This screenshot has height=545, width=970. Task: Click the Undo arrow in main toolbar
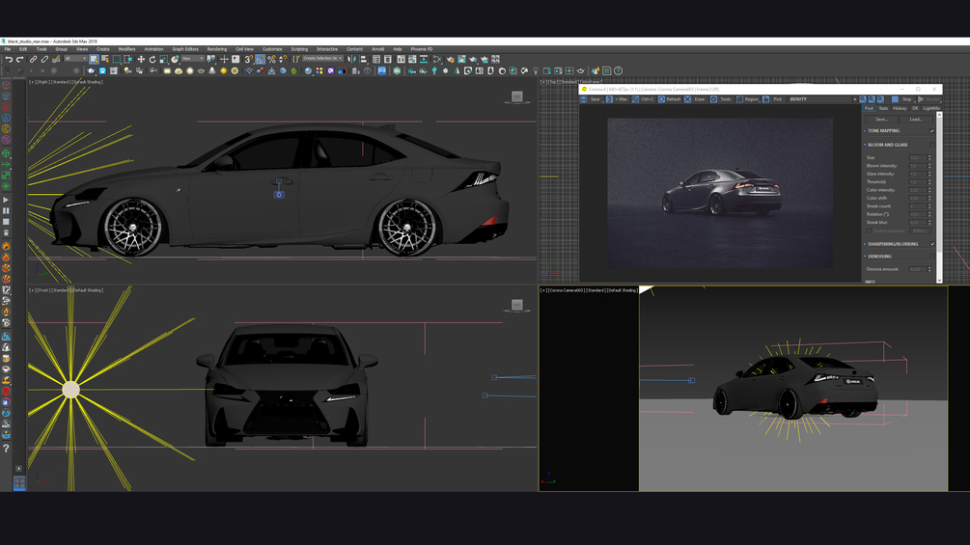coord(9,59)
